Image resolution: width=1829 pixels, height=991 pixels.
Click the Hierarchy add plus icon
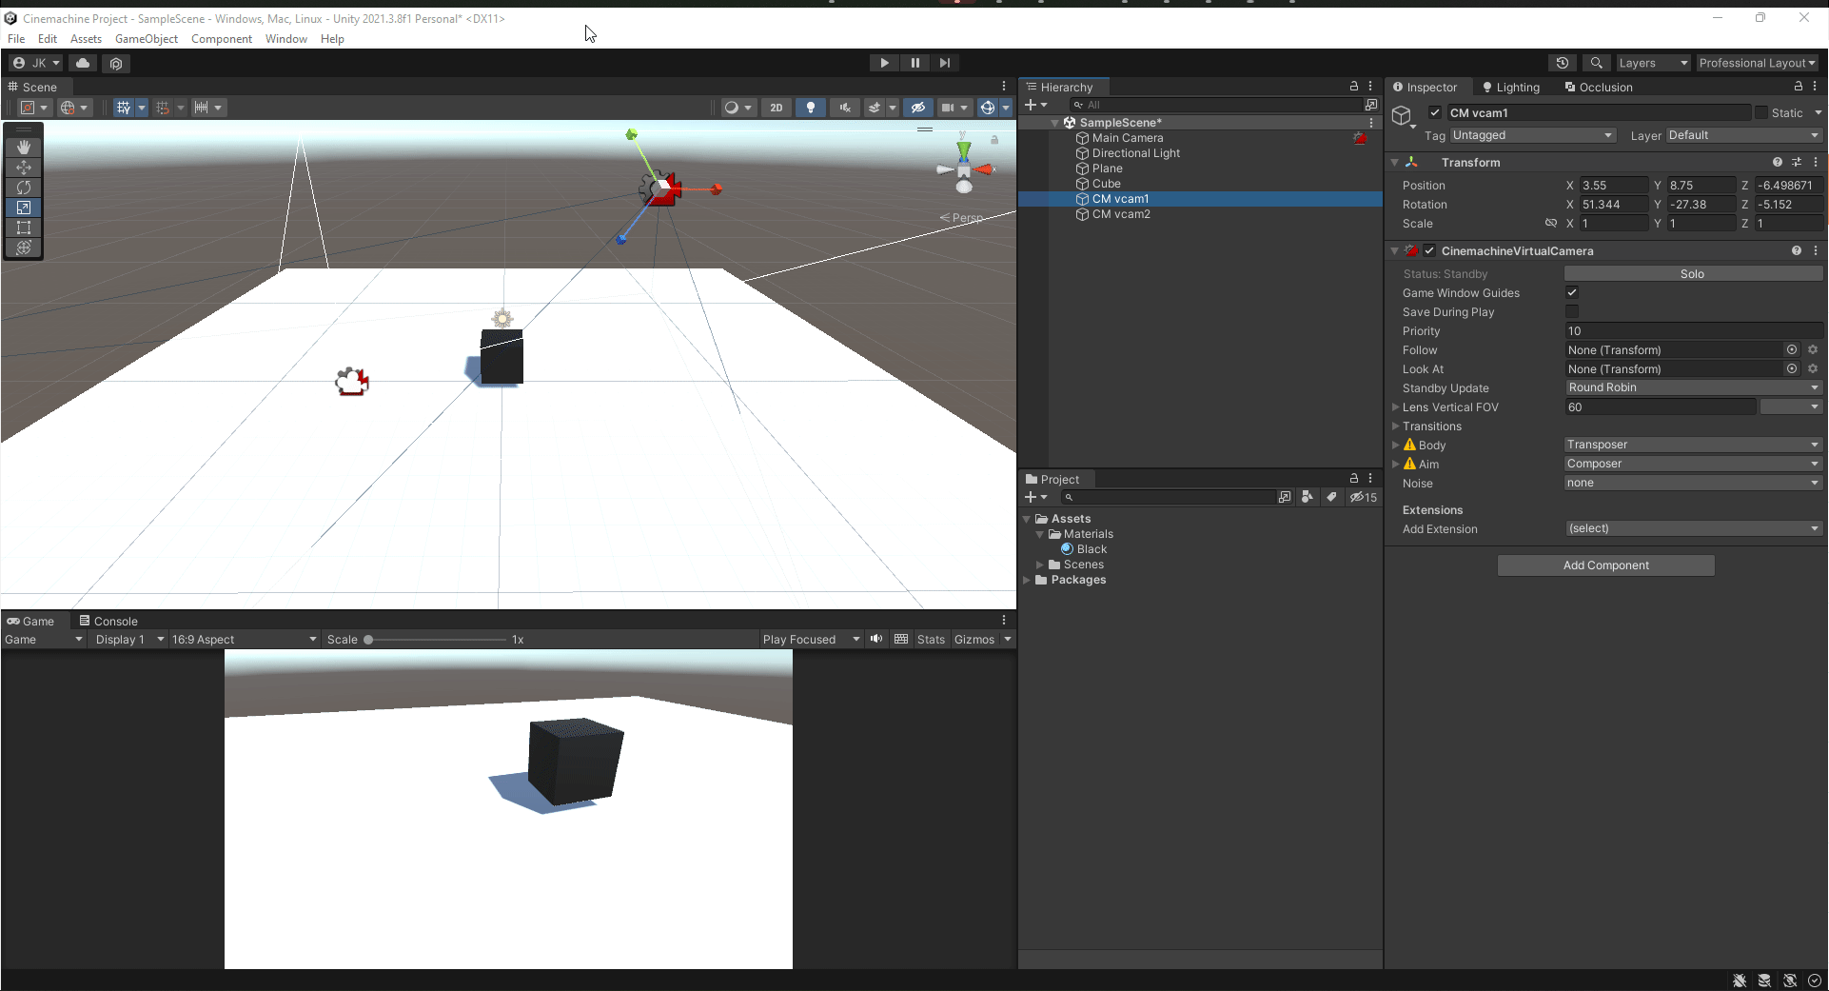click(1031, 105)
